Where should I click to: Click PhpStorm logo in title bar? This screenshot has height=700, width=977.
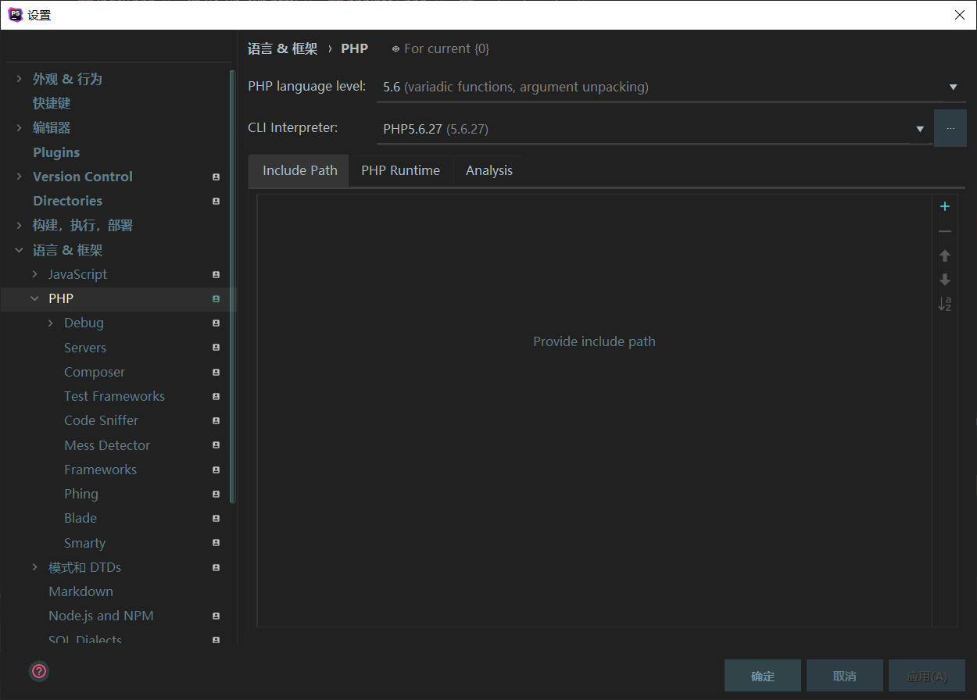(x=15, y=15)
